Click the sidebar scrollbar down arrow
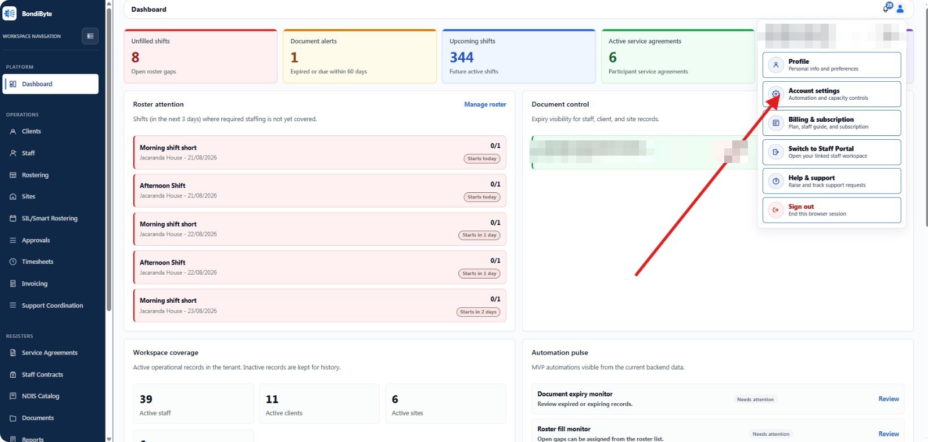The width and height of the screenshot is (928, 442). [109, 438]
